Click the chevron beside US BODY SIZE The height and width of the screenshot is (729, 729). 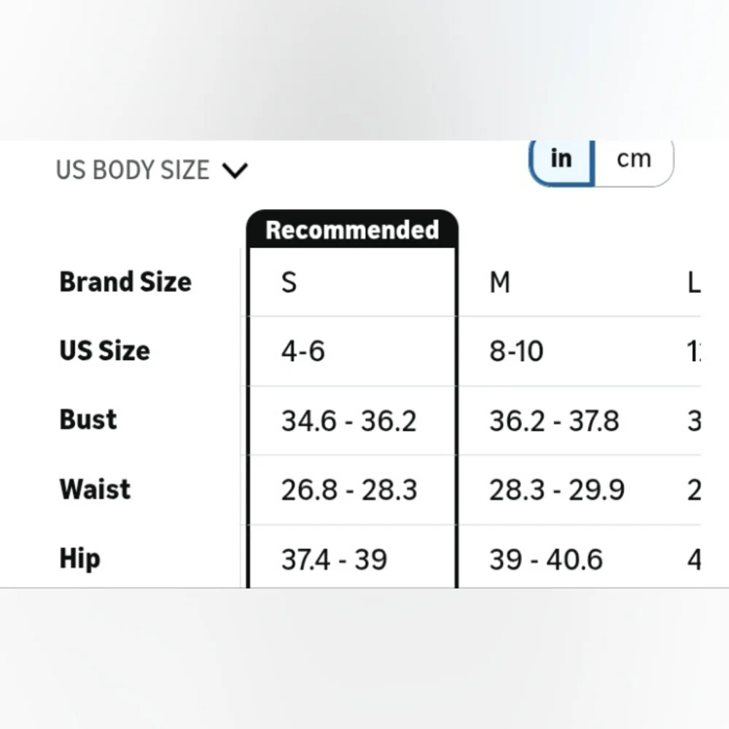tap(235, 171)
